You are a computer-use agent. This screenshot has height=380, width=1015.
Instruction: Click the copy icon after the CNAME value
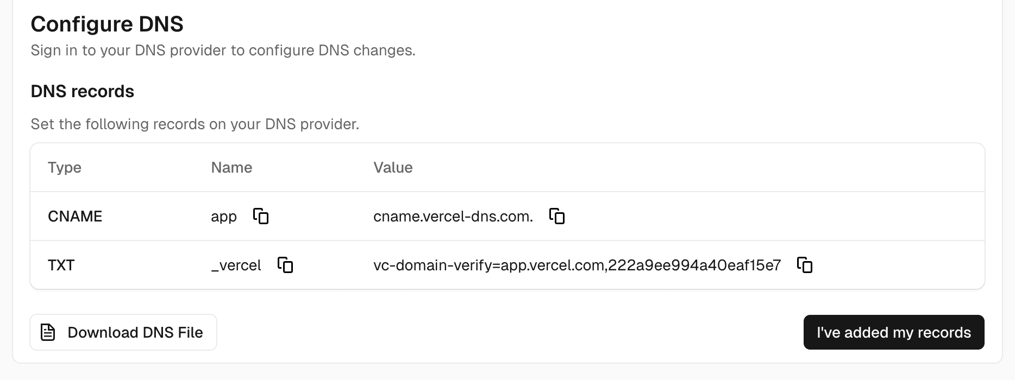558,216
